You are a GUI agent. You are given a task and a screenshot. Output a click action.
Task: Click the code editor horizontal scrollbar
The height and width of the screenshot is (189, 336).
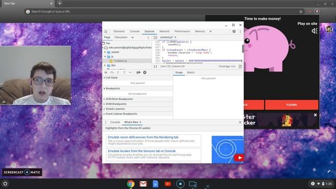183,63
